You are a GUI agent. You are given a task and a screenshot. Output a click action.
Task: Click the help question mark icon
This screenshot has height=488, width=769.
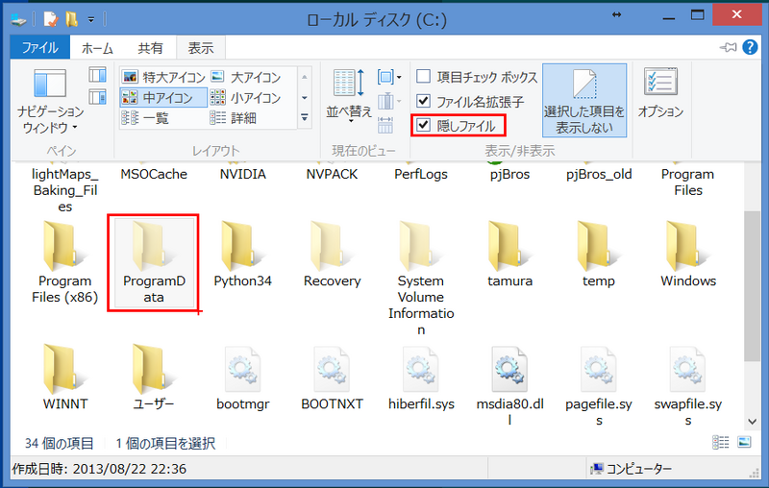[x=750, y=47]
